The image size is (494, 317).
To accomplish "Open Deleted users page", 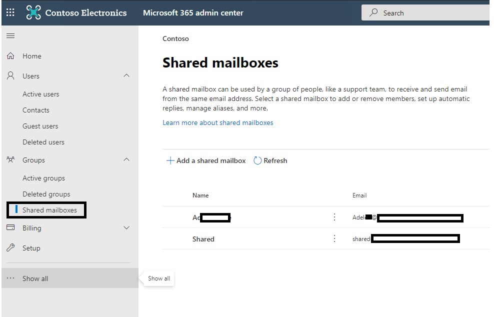I will pyautogui.click(x=43, y=142).
